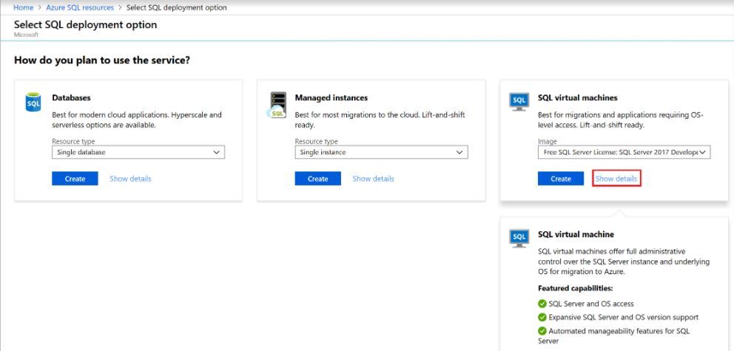734x351 pixels.
Task: Click 'How do you plan to use the service?' heading
Action: (102, 61)
